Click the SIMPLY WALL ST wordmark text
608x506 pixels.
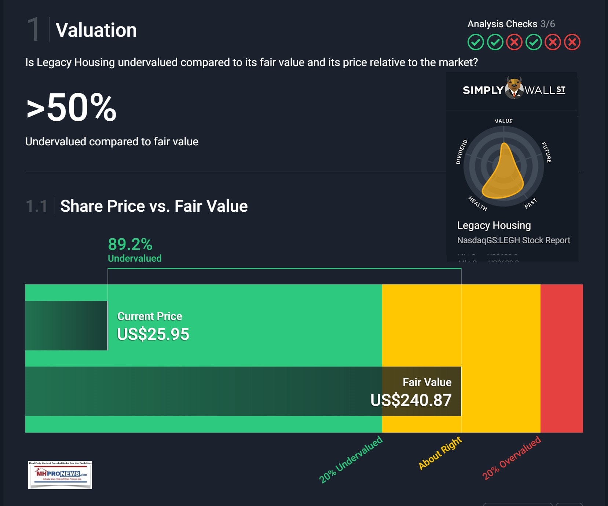coord(514,90)
